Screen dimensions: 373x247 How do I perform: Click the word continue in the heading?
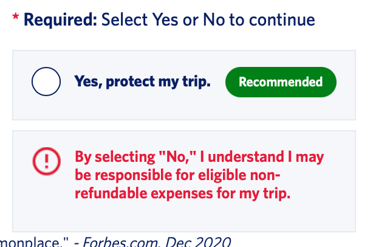tap(282, 19)
